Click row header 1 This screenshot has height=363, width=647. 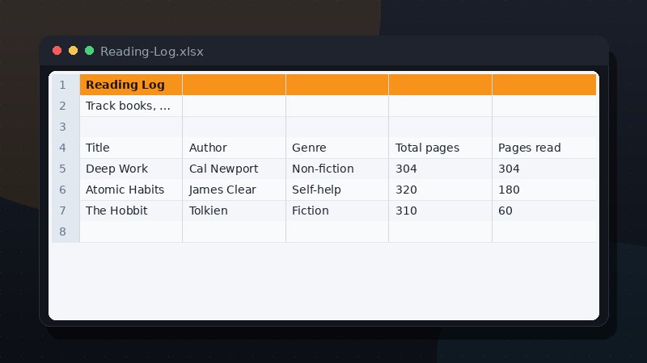(64, 85)
